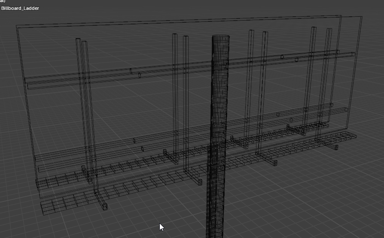Click the billboard panel's top-left corner
Viewport: 384px width, 238px height.
click(x=17, y=26)
